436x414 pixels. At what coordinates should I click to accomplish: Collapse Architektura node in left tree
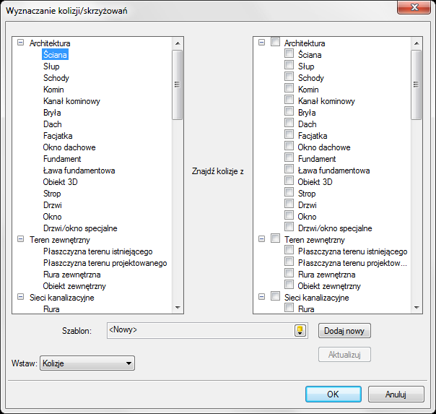tap(21, 43)
